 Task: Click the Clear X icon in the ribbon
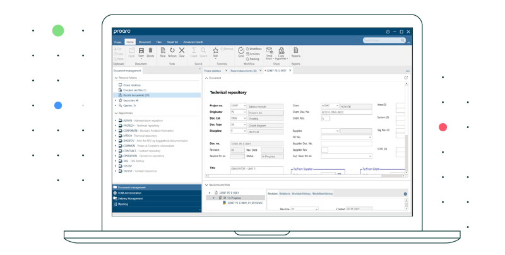182,50
